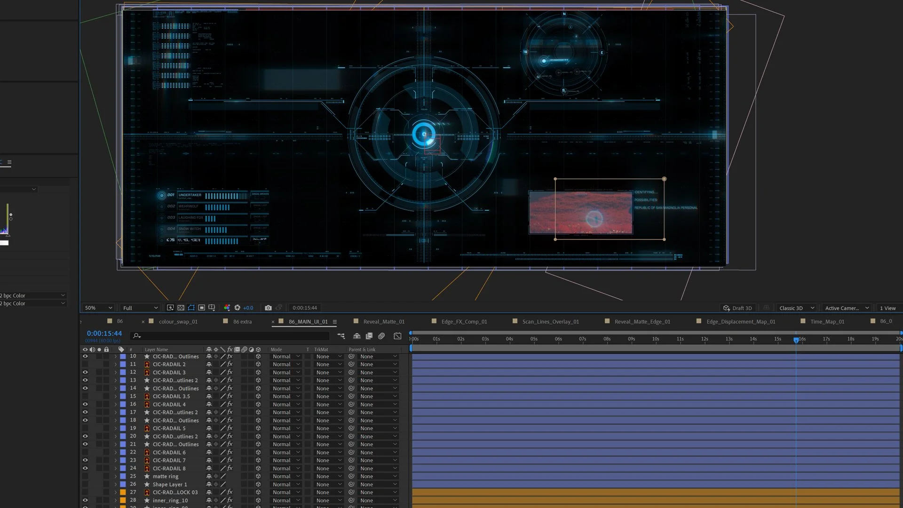The height and width of the screenshot is (508, 903).
Task: Open the Graph Editor button
Action: (x=397, y=336)
